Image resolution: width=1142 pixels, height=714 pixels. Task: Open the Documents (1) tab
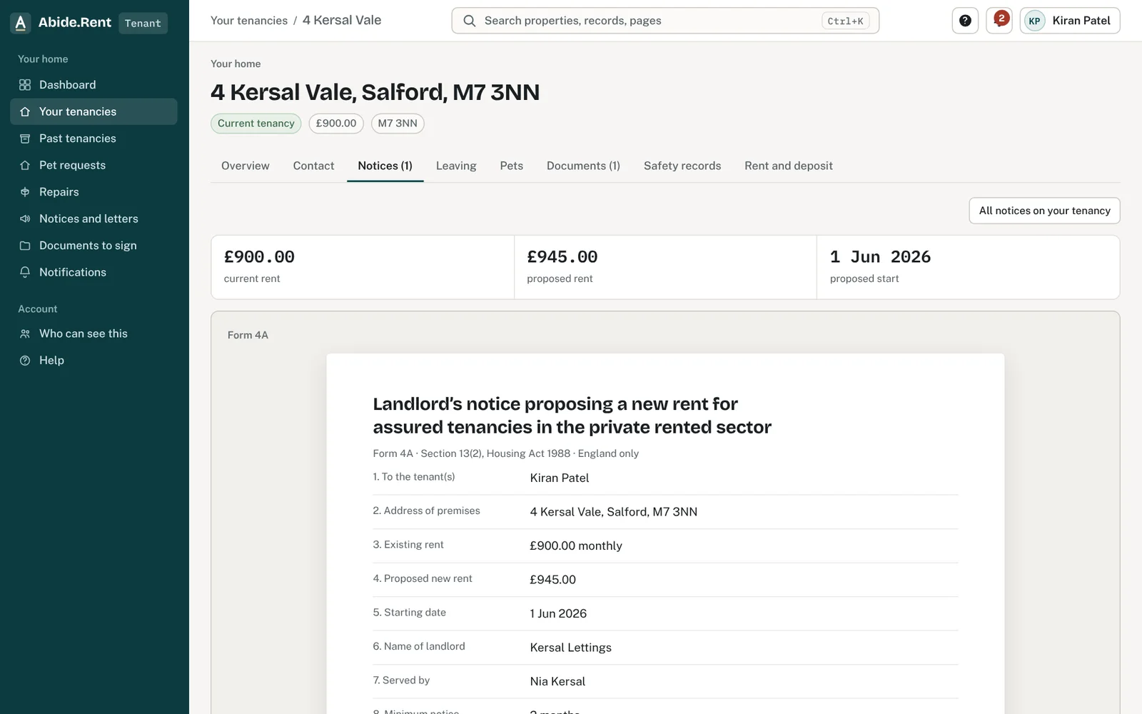pyautogui.click(x=583, y=166)
